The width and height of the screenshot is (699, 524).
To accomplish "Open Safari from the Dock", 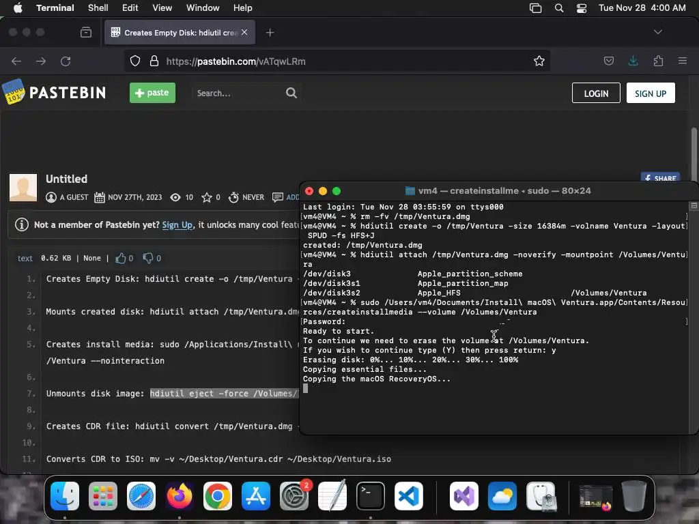I will 141,496.
